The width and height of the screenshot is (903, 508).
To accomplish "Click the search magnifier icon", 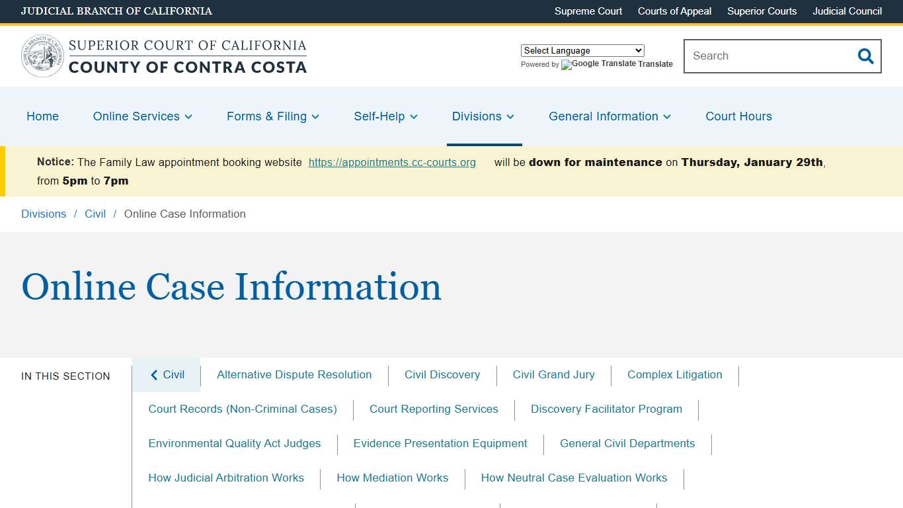I will point(865,56).
